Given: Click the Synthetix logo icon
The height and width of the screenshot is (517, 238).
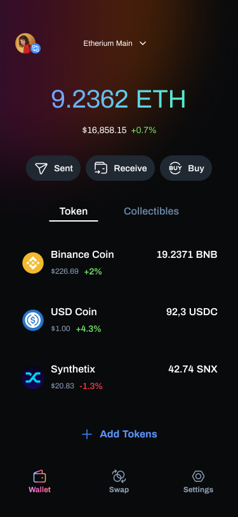Looking at the screenshot, I should click(33, 378).
